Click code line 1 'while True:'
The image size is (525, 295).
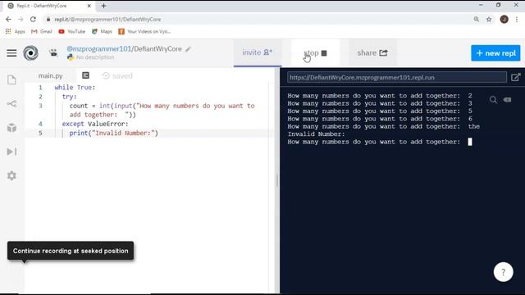(75, 88)
